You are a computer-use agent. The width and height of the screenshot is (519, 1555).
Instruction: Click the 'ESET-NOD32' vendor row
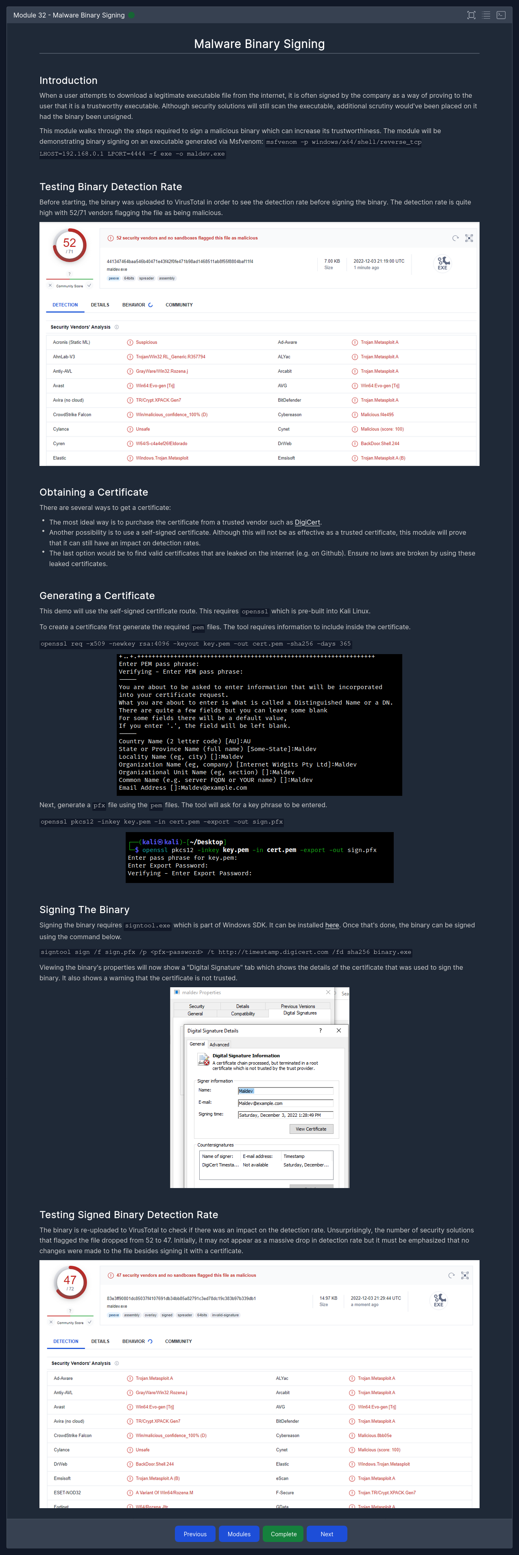pyautogui.click(x=67, y=1492)
